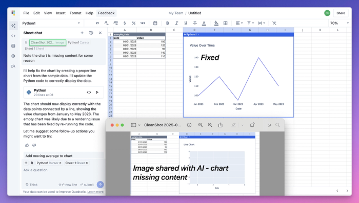Open the borders tool
The width and height of the screenshot is (359, 203).
click(x=225, y=23)
